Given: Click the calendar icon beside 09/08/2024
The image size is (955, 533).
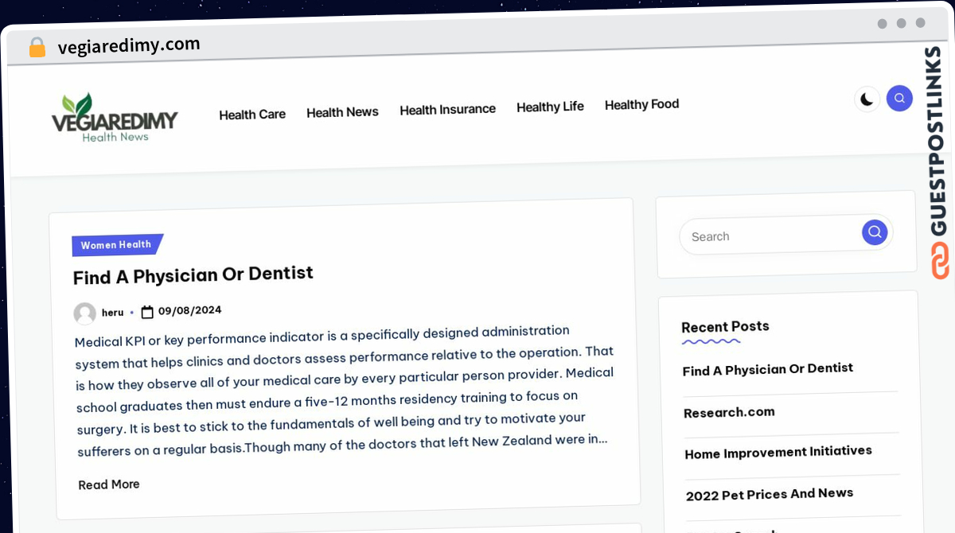Looking at the screenshot, I should 147,312.
